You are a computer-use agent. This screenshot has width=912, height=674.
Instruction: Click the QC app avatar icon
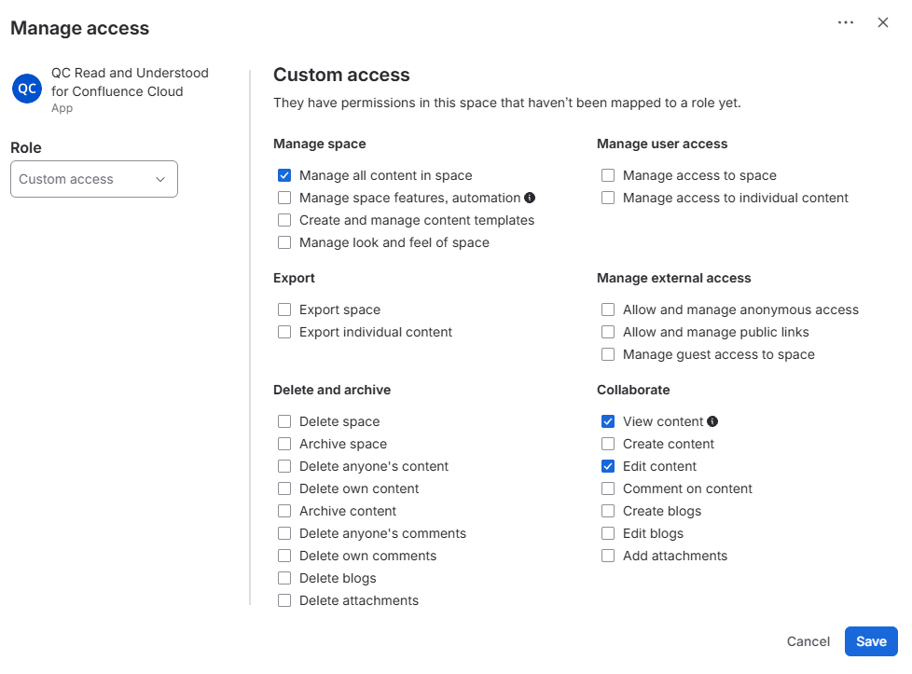coord(27,89)
